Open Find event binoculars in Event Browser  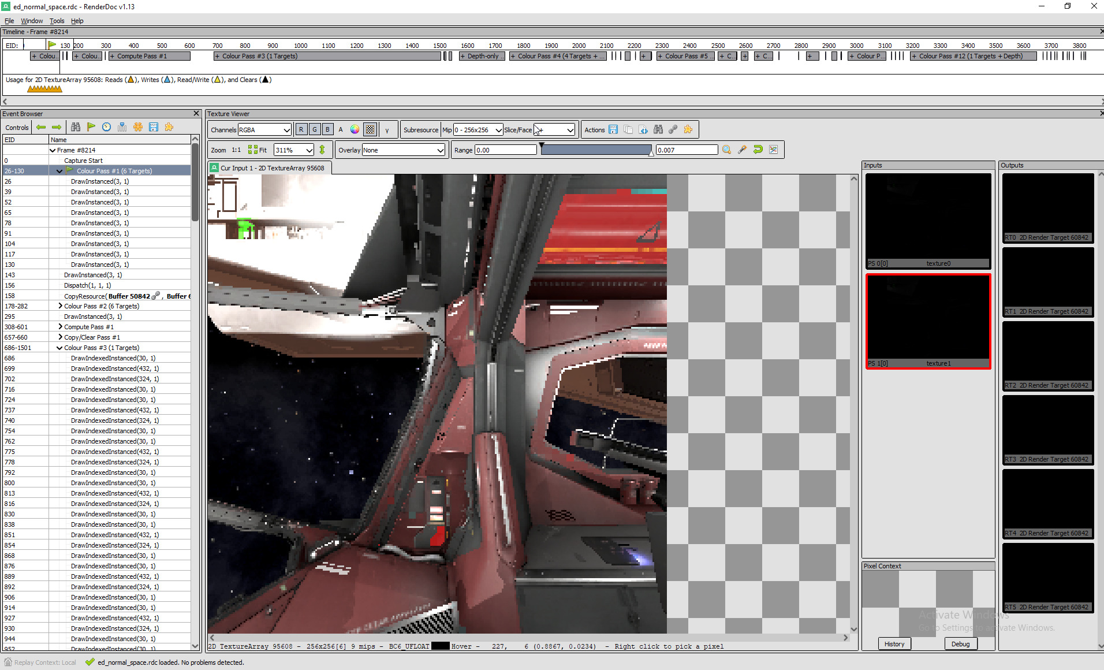[x=76, y=127]
